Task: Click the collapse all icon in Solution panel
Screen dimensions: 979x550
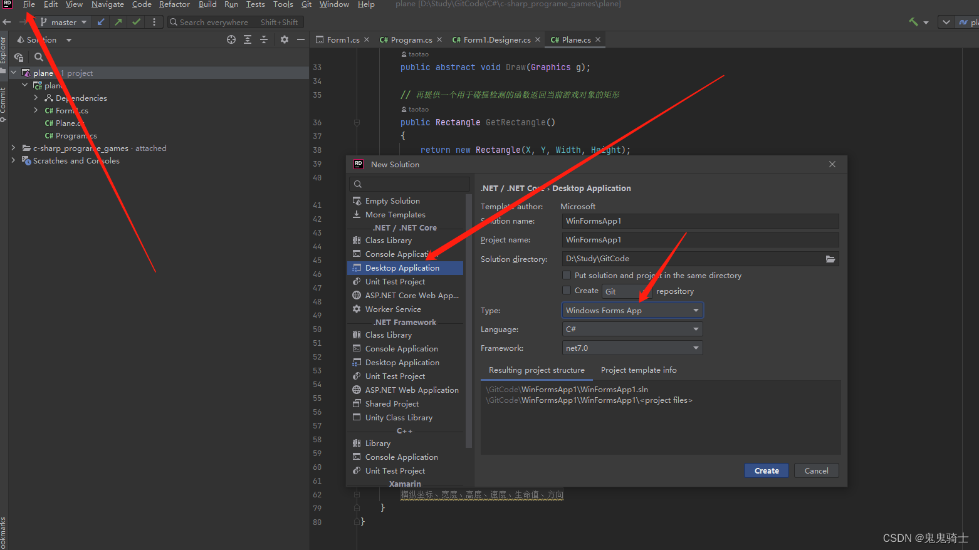Action: [x=264, y=39]
